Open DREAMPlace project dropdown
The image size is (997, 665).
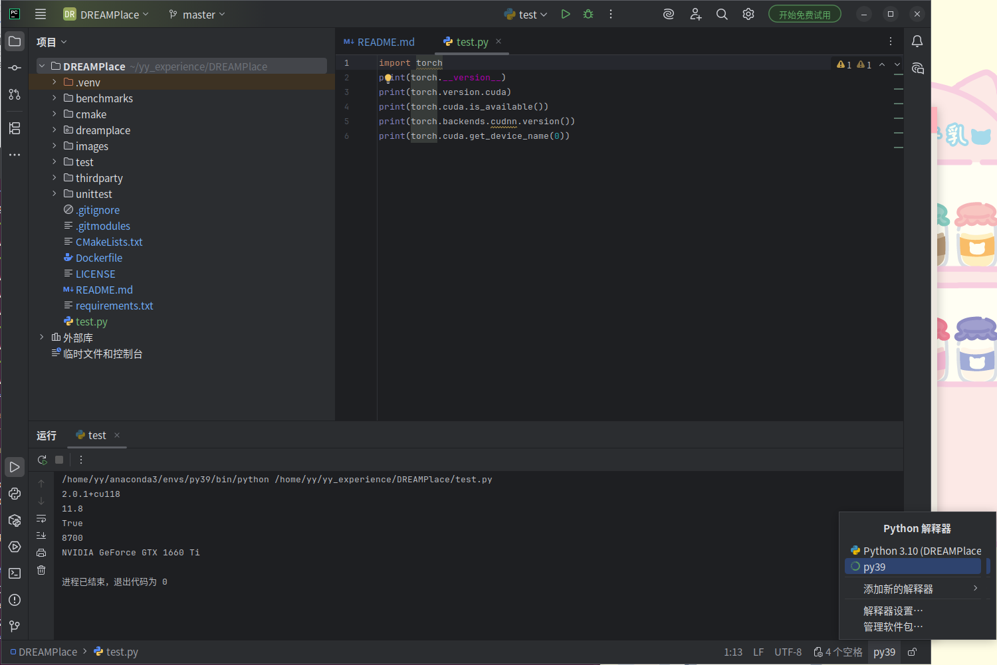106,14
